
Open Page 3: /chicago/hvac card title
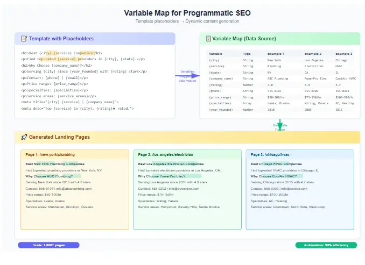(x=270, y=155)
